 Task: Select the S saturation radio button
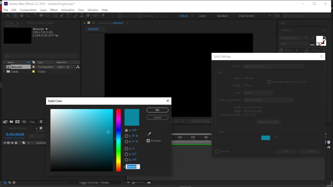click(x=126, y=136)
